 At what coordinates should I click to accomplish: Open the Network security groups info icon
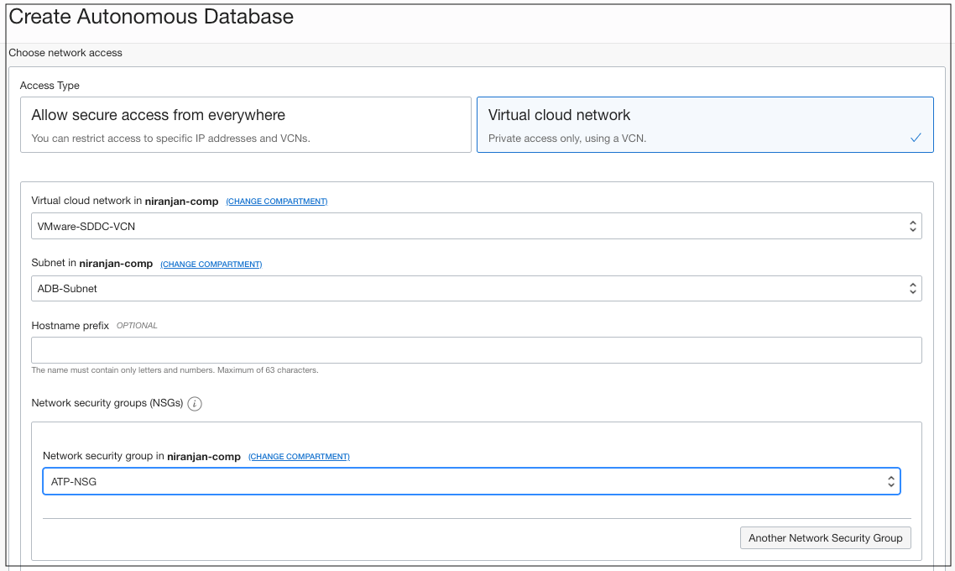[194, 404]
